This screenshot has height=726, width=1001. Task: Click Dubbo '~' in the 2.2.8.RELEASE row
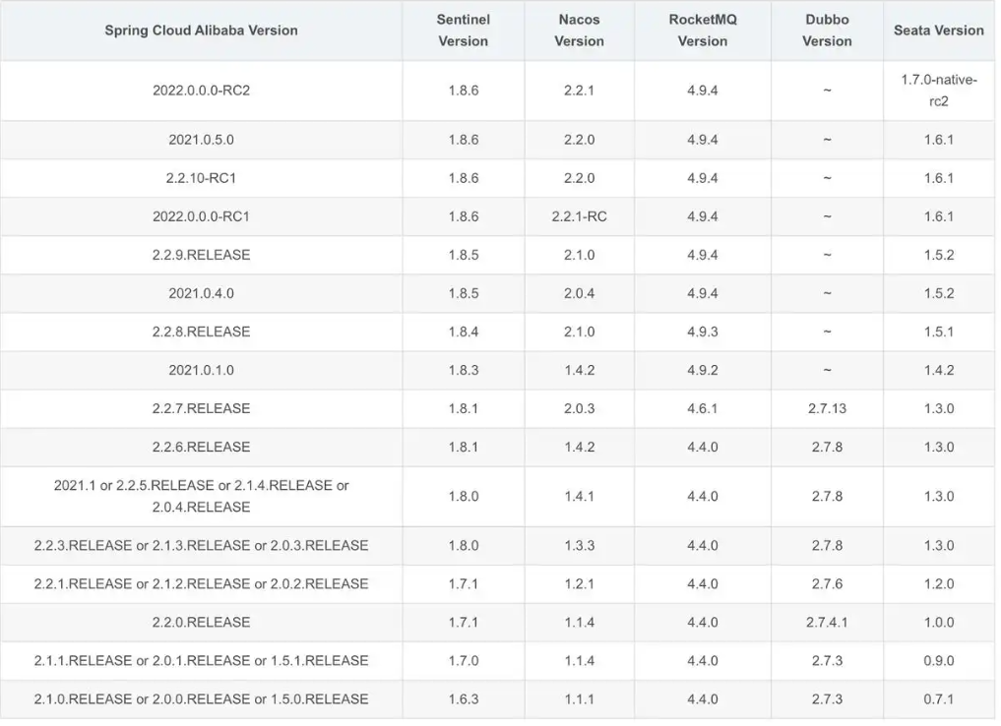[827, 332]
